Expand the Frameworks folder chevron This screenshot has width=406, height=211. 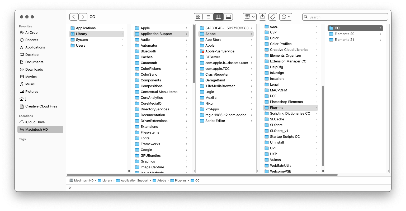[x=187, y=144]
